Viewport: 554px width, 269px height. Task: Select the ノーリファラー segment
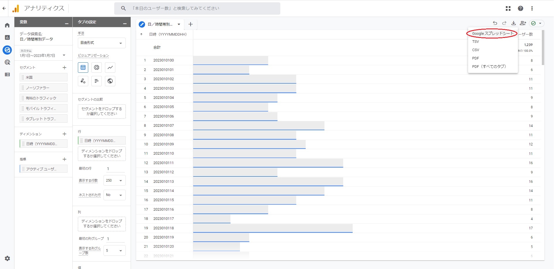[44, 88]
